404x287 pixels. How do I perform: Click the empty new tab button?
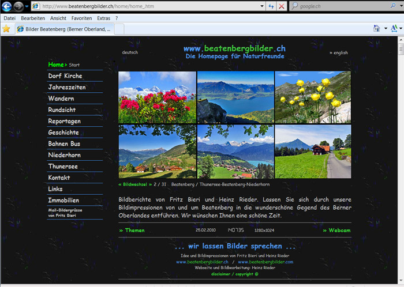119,29
